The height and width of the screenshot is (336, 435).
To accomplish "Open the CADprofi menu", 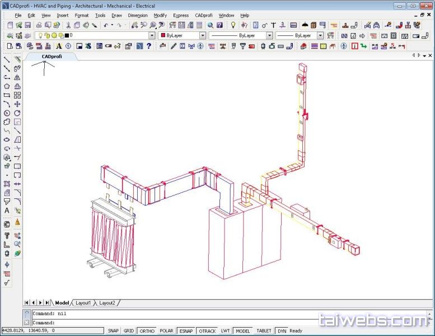I will [x=204, y=15].
